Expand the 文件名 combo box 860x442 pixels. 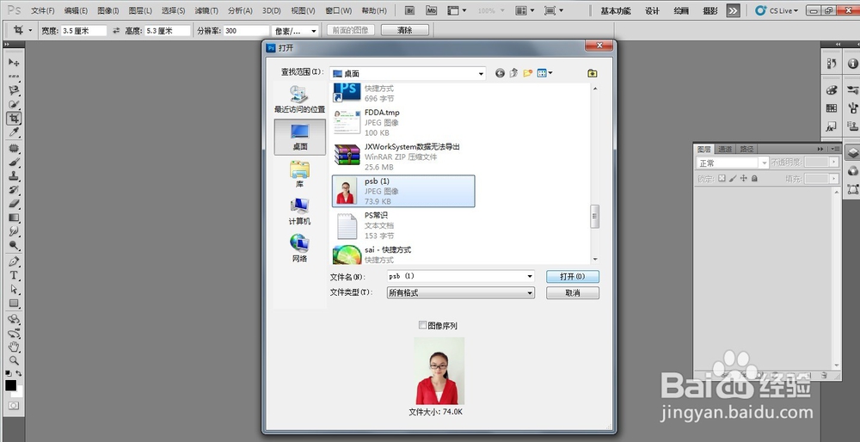click(x=529, y=276)
